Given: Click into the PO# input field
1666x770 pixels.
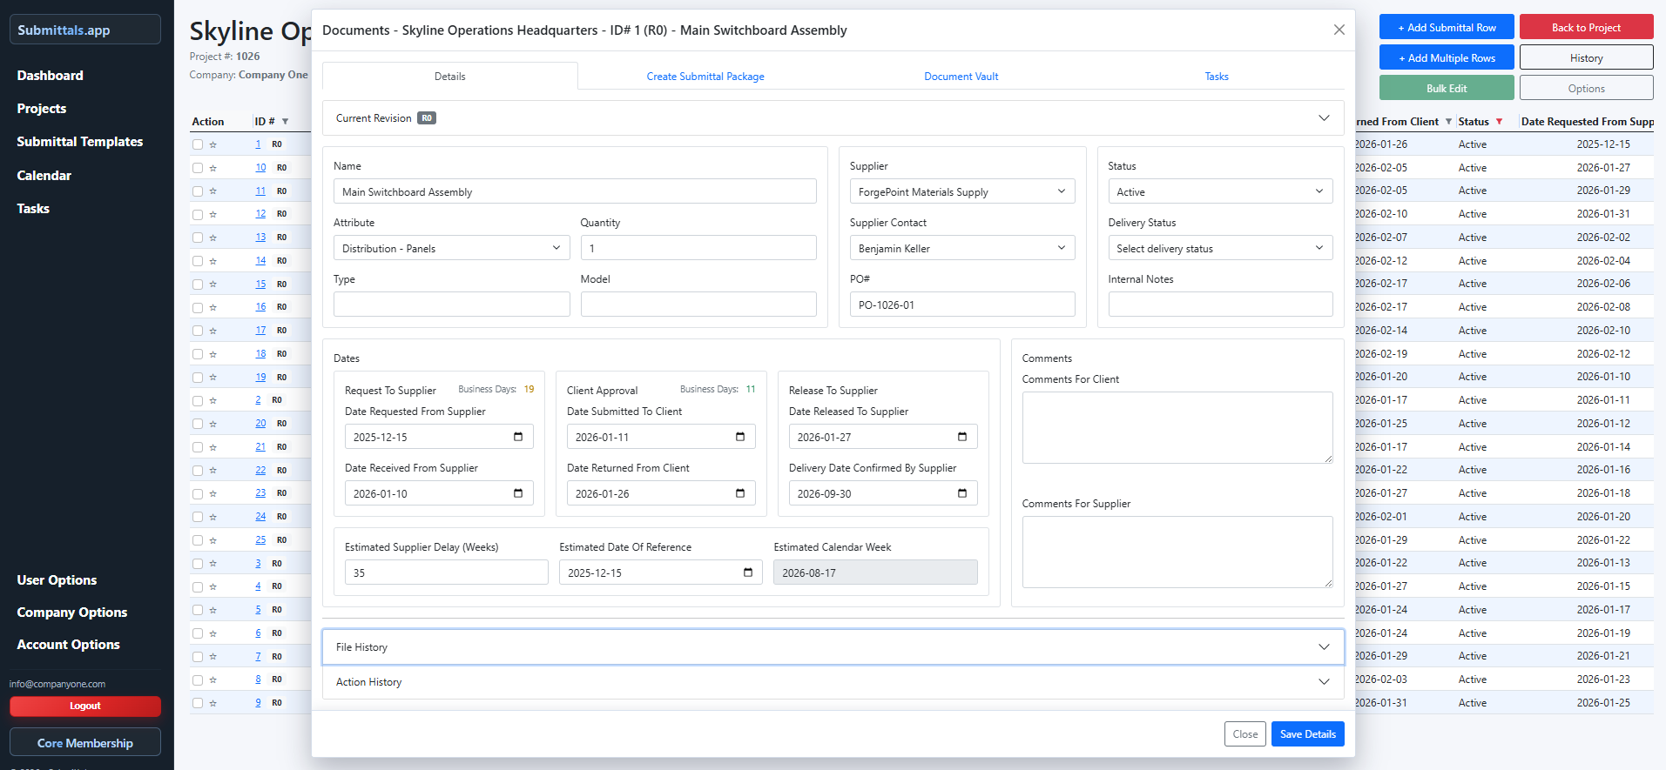Looking at the screenshot, I should point(961,305).
